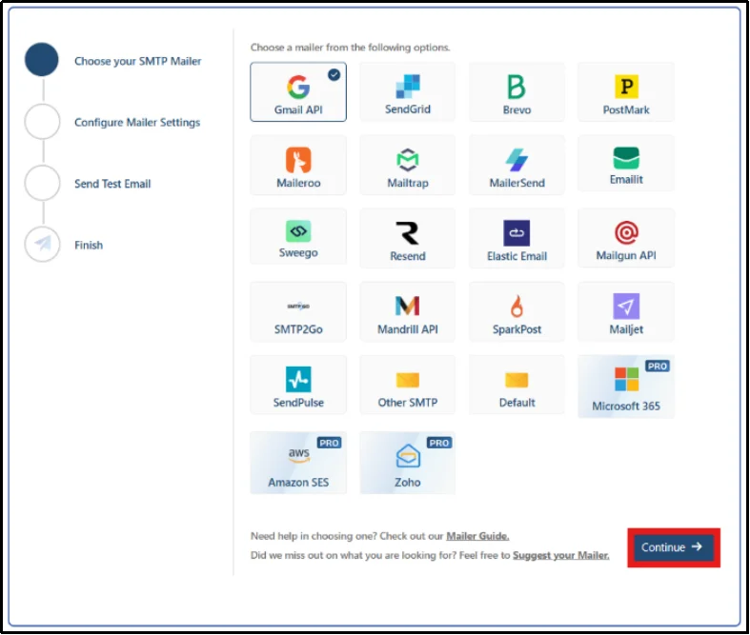The height and width of the screenshot is (635, 750).
Task: Pick the Brevo mailer option
Action: 517,91
